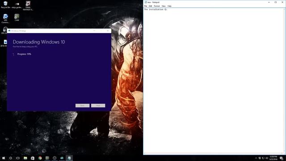Image resolution: width=286 pixels, height=161 pixels.
Task: Open the MSI Command desktop shortcut
Action: [x=5, y=19]
